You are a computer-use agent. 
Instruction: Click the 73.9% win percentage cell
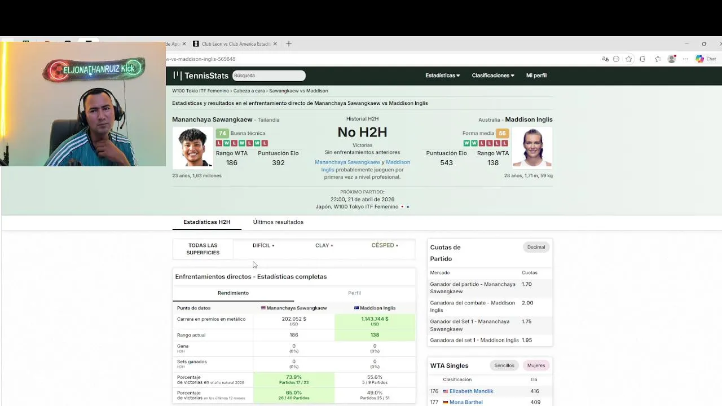[294, 380]
